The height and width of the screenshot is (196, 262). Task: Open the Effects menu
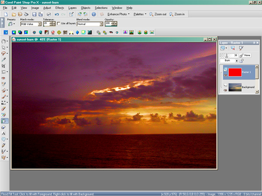(x=60, y=8)
